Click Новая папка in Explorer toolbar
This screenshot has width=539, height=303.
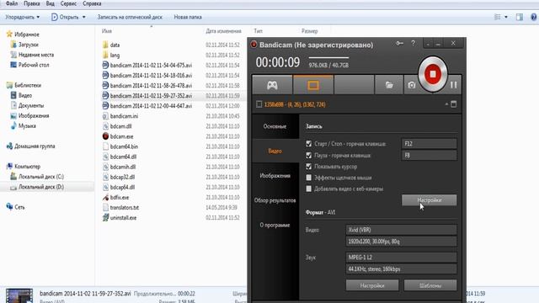188,17
